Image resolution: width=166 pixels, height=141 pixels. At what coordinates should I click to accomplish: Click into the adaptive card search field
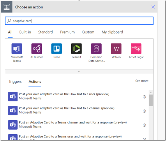79,21
